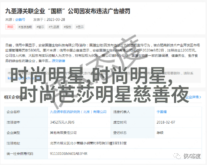The width and height of the screenshot is (207, 165).
Task: Click the 法定代表人 column label
Action: click(121, 112)
